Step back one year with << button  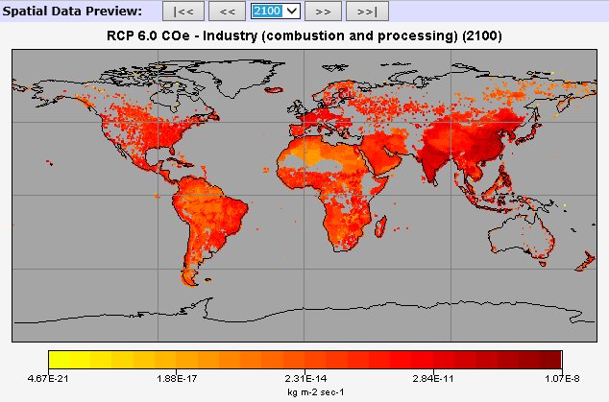tap(228, 12)
